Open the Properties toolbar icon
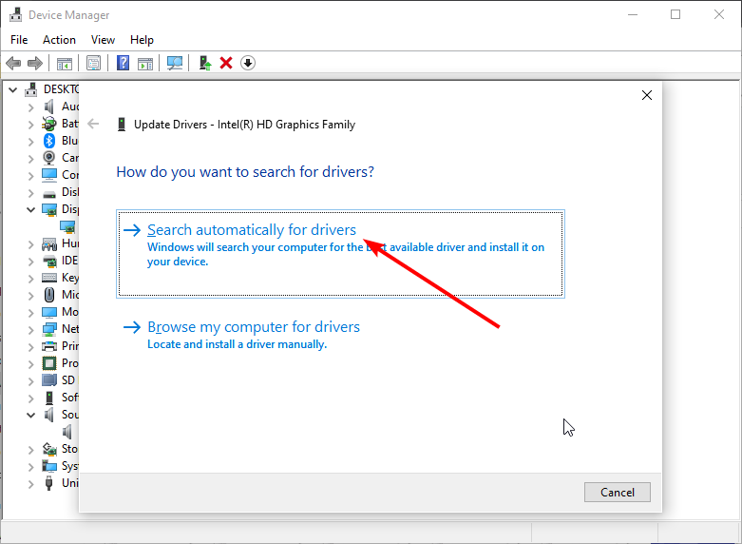 [x=93, y=63]
